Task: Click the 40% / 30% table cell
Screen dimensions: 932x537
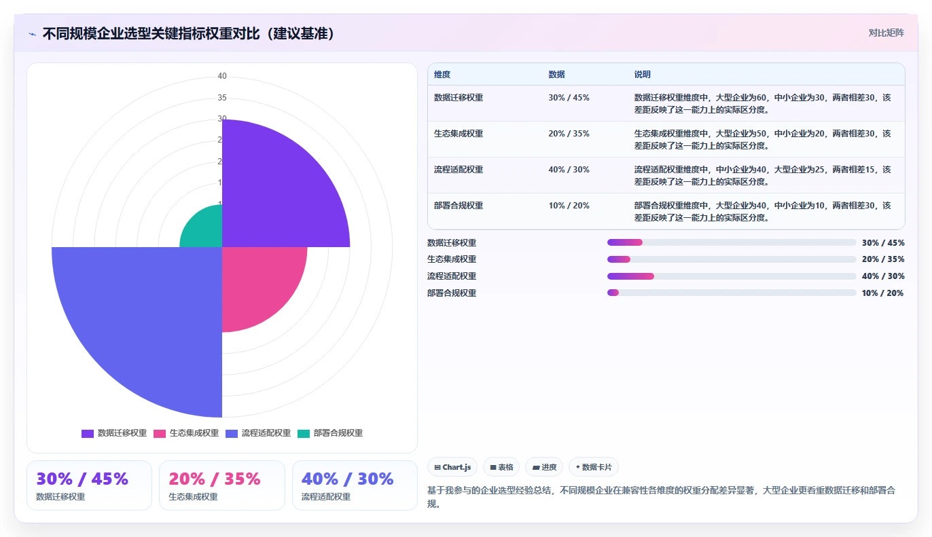Action: pos(569,170)
